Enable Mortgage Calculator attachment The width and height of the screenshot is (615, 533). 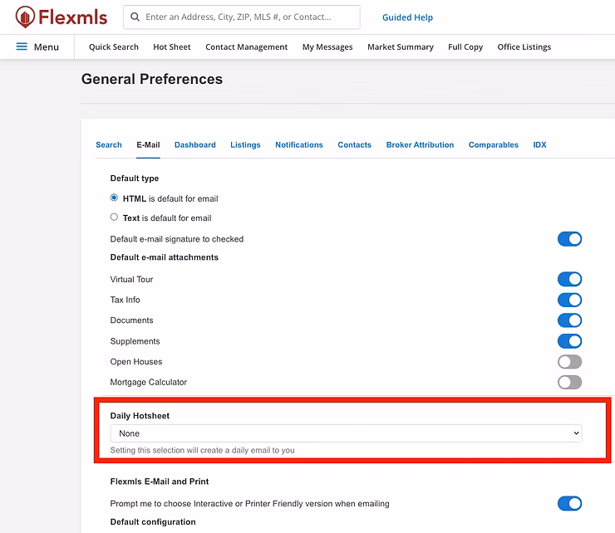point(569,383)
